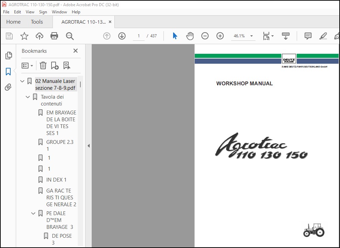340x248 pixels.
Task: Activate the hand pan tool
Action: [x=190, y=36]
